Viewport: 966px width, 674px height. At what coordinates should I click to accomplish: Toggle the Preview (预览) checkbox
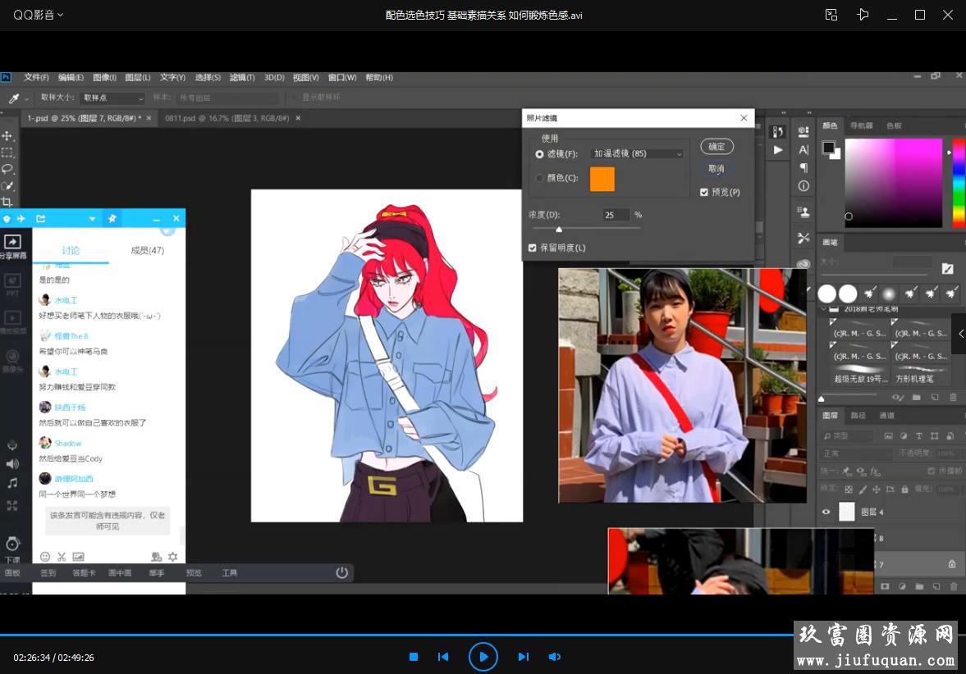click(x=703, y=192)
